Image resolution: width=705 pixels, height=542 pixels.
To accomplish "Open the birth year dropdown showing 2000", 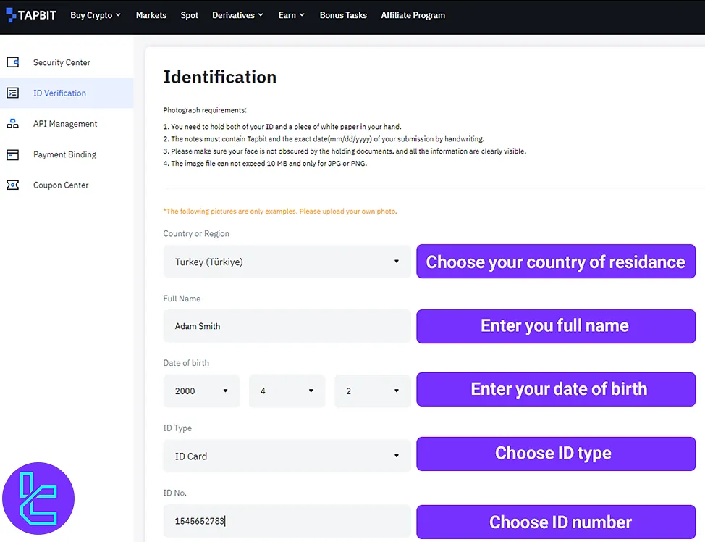I will coord(201,391).
